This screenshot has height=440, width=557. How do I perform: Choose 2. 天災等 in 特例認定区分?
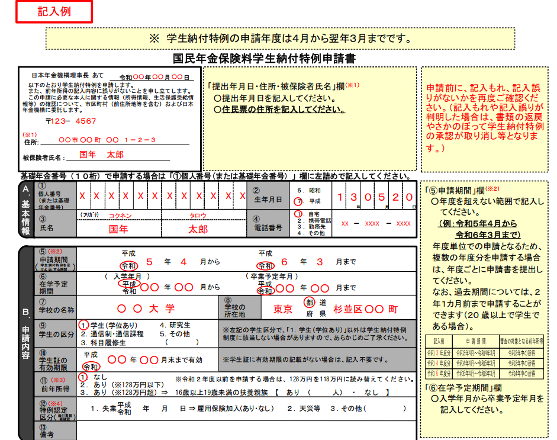(x=304, y=409)
